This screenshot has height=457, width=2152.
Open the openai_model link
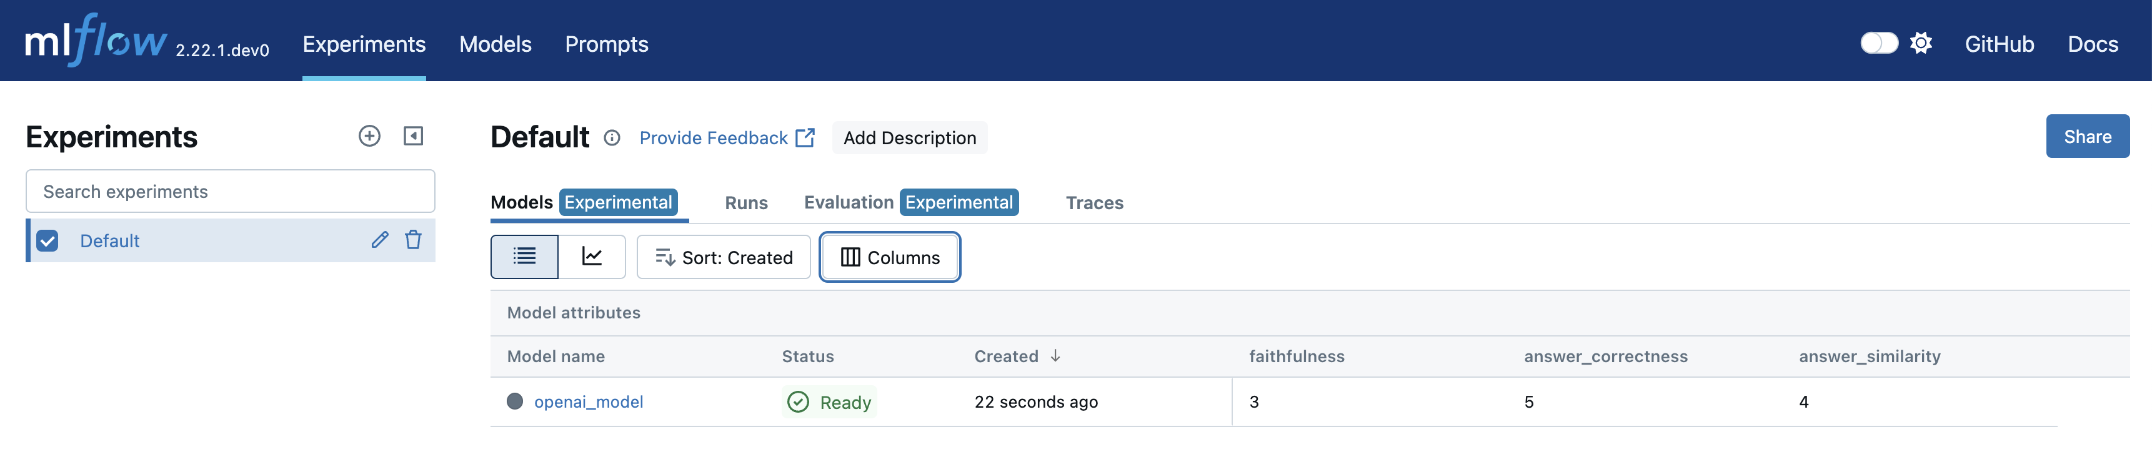[x=588, y=402]
